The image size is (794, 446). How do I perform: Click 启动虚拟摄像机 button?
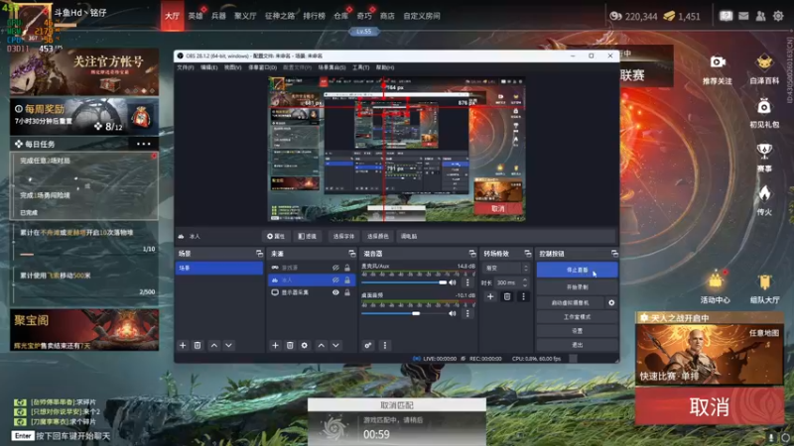(x=570, y=303)
